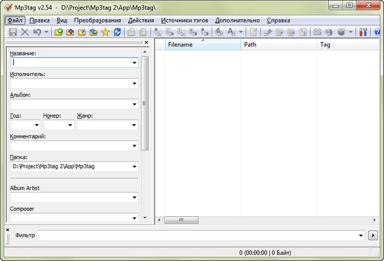Expand the Папка path dropdown
The image size is (384, 261).
(134, 166)
